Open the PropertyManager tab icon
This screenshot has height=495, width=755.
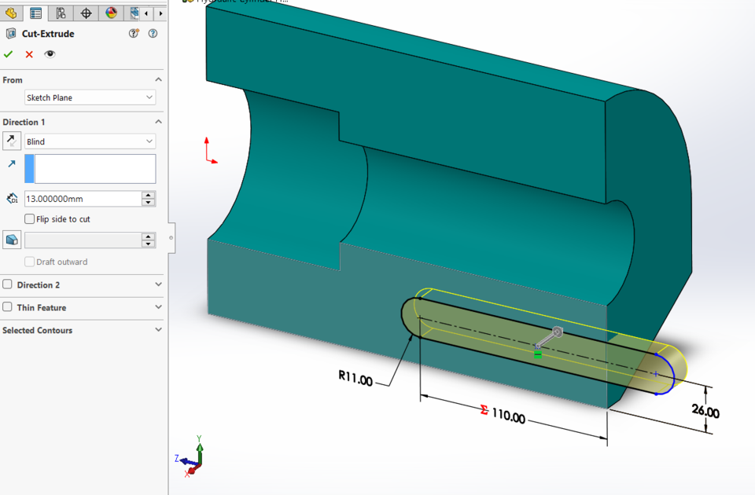35,13
